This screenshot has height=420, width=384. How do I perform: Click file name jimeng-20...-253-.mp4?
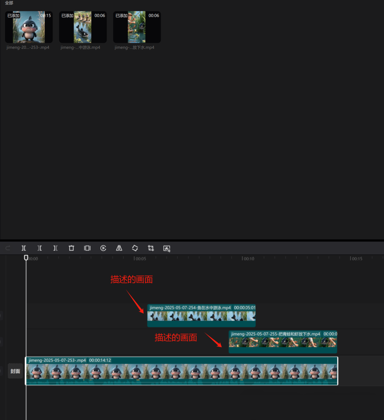[x=28, y=47]
